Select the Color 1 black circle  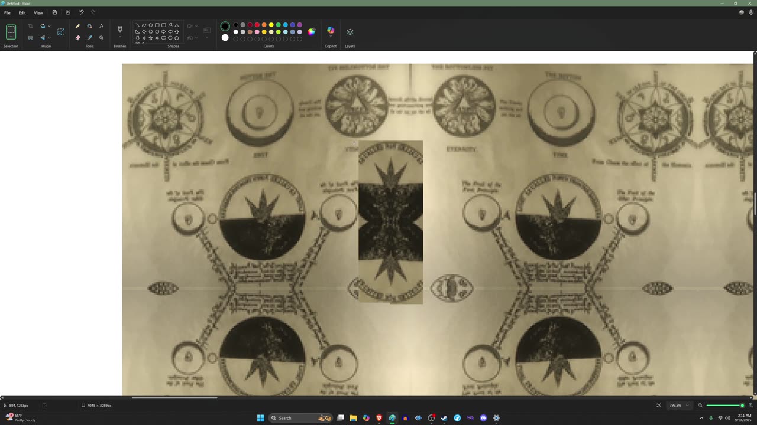coord(225,26)
